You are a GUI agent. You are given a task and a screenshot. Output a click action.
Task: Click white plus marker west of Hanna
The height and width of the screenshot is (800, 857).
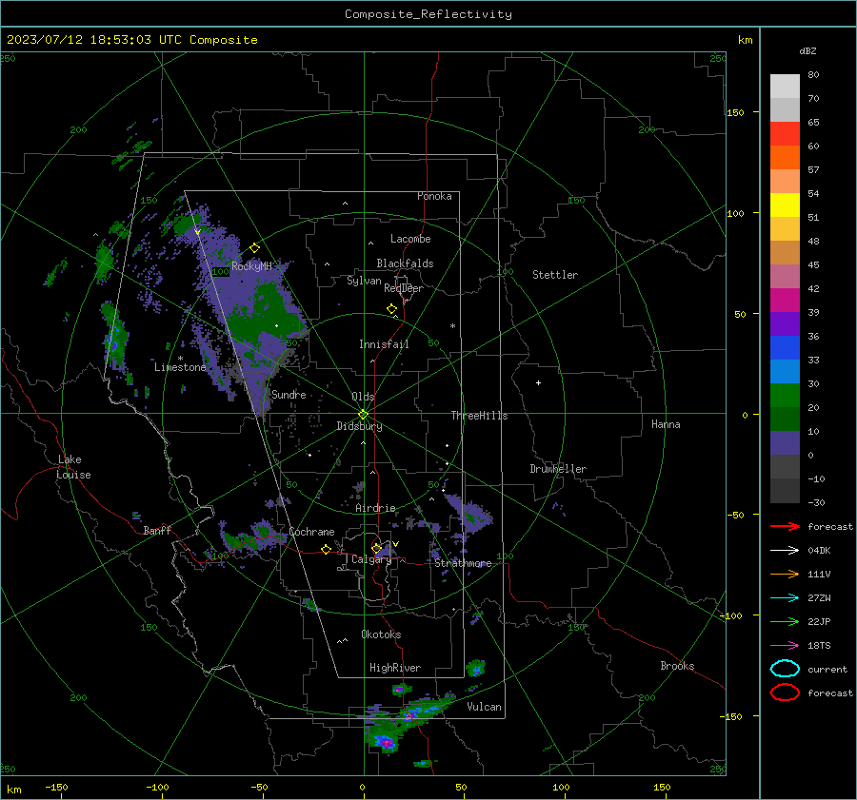pos(538,382)
